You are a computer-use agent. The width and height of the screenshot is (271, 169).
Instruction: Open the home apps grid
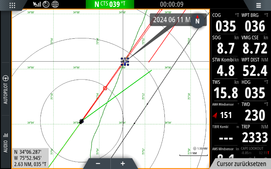[x=12, y=5]
